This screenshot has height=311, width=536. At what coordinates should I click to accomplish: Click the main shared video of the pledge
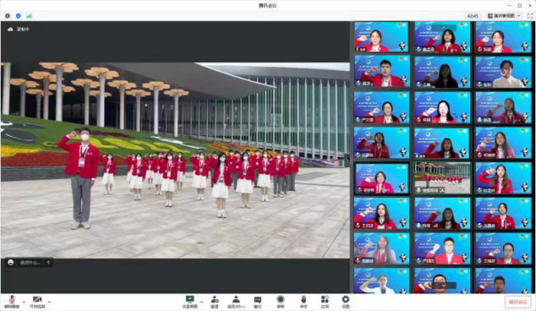pyautogui.click(x=175, y=160)
